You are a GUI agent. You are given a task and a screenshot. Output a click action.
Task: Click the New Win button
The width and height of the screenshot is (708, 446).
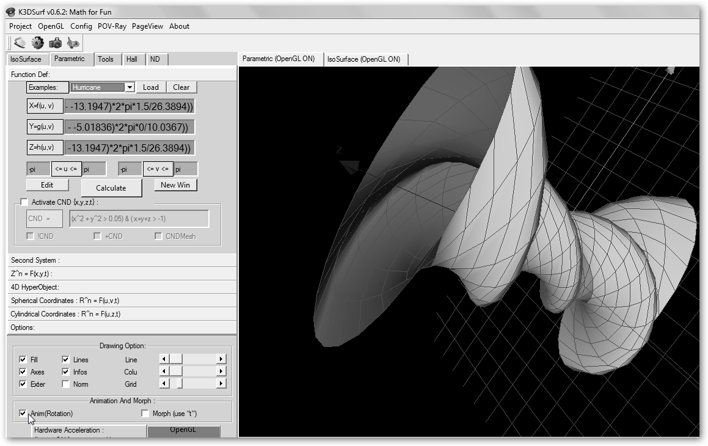tap(175, 185)
